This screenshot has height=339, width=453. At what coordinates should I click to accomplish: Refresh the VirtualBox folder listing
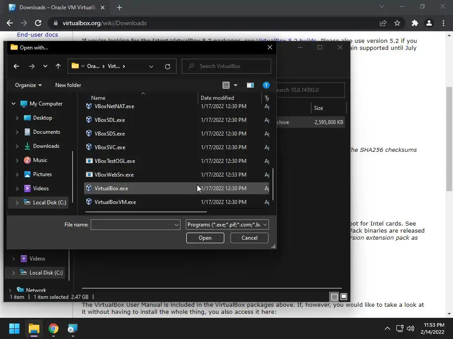click(x=168, y=67)
